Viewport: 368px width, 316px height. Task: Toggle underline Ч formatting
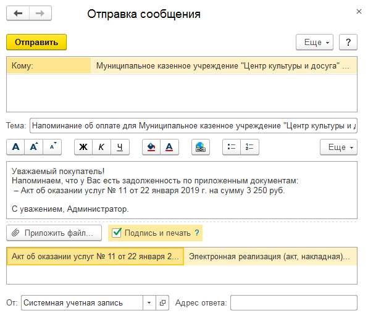click(x=120, y=147)
